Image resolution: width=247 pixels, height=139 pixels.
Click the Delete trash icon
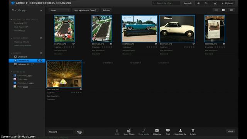coord(193,131)
